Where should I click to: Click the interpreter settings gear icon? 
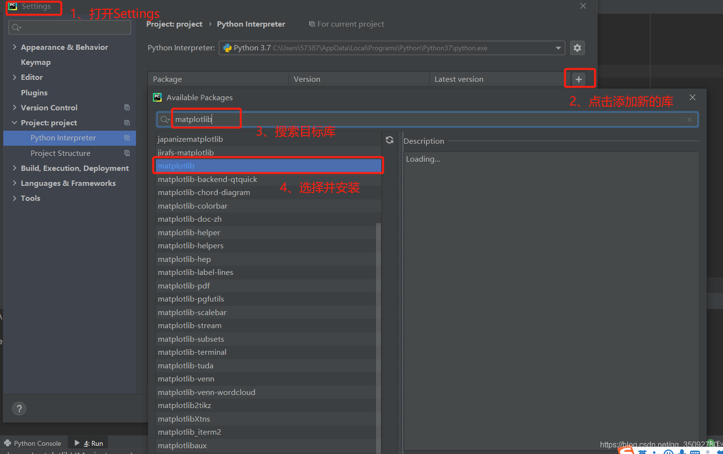(x=577, y=48)
